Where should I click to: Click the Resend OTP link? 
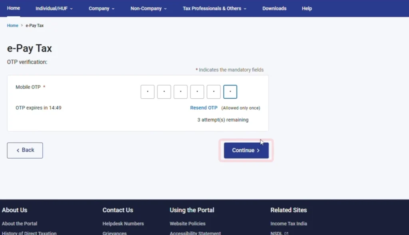coord(204,108)
